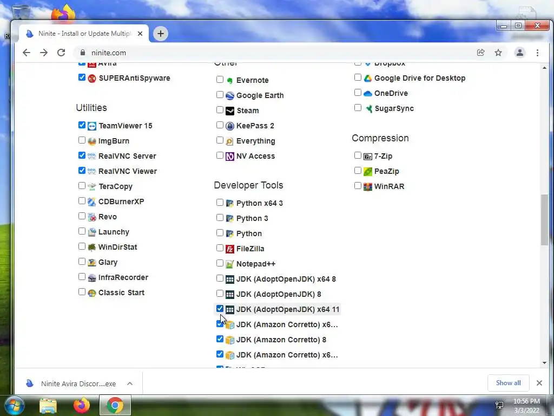Viewport: 554px width, 416px height.
Task: Reload the ninite.com page
Action: click(x=61, y=53)
